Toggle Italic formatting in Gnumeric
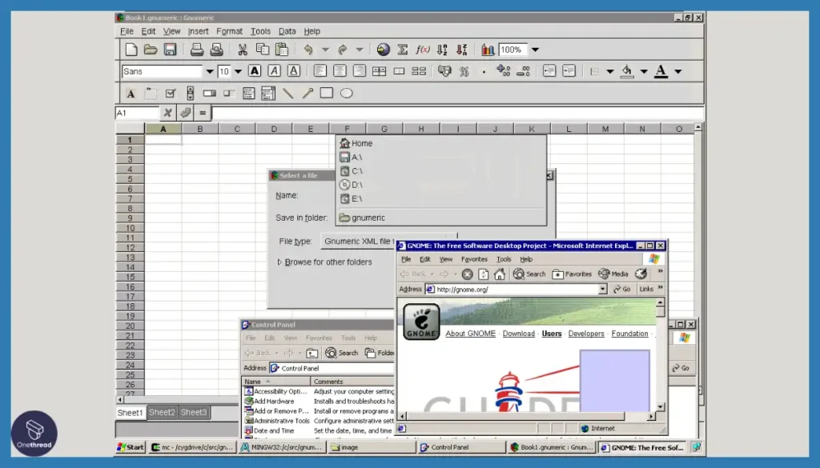This screenshot has width=820, height=468. tap(274, 71)
